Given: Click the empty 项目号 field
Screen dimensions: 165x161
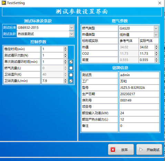Looking at the screenshot, I should click(x=139, y=107).
